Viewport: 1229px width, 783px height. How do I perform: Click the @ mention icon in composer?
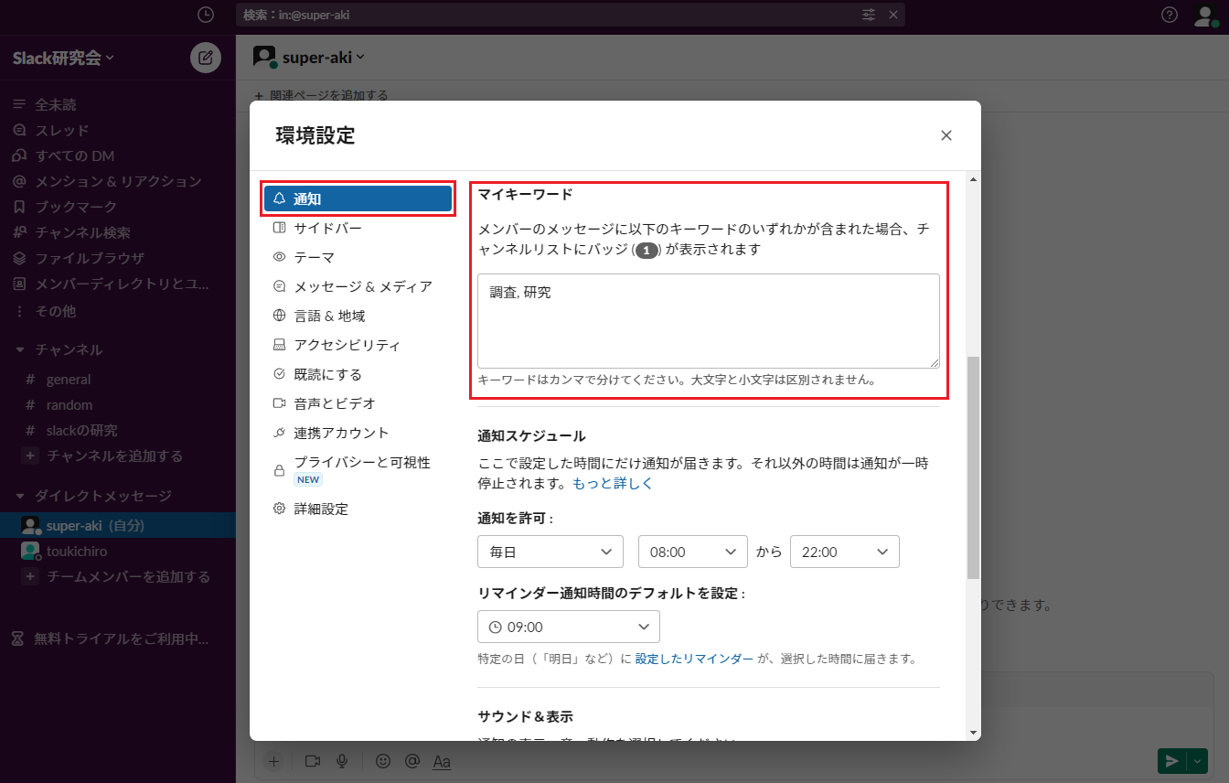[412, 761]
